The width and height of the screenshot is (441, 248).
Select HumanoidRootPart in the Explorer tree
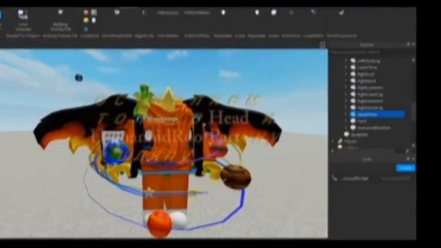(374, 128)
